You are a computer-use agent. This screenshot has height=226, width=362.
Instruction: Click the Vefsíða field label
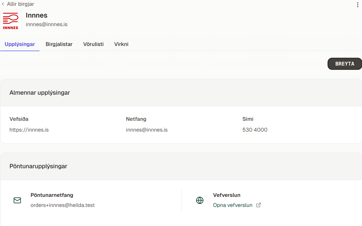[x=19, y=119]
